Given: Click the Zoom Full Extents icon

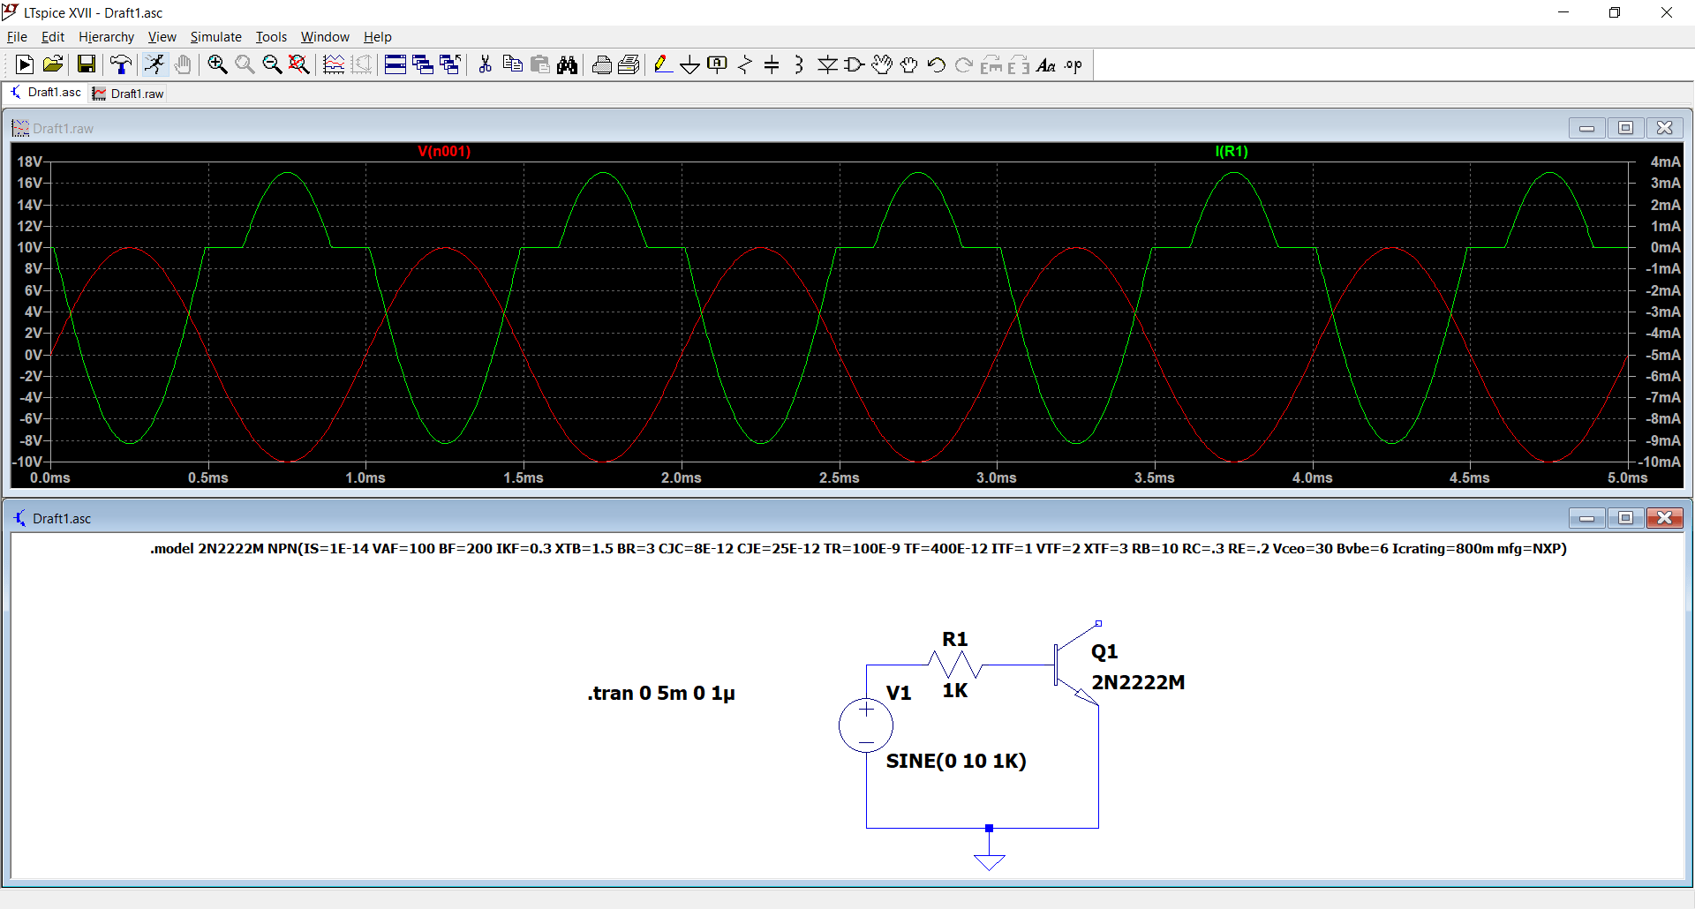Looking at the screenshot, I should 299,64.
